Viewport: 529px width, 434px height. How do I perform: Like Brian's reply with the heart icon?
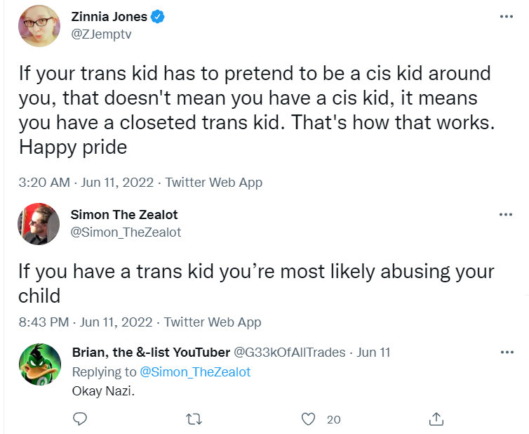pyautogui.click(x=307, y=419)
